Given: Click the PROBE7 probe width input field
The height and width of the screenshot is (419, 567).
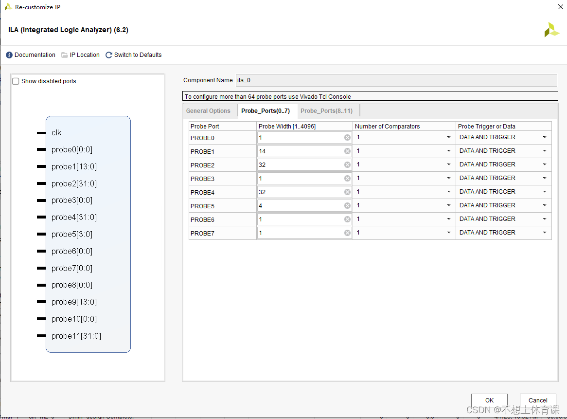Looking at the screenshot, I should click(x=304, y=233).
